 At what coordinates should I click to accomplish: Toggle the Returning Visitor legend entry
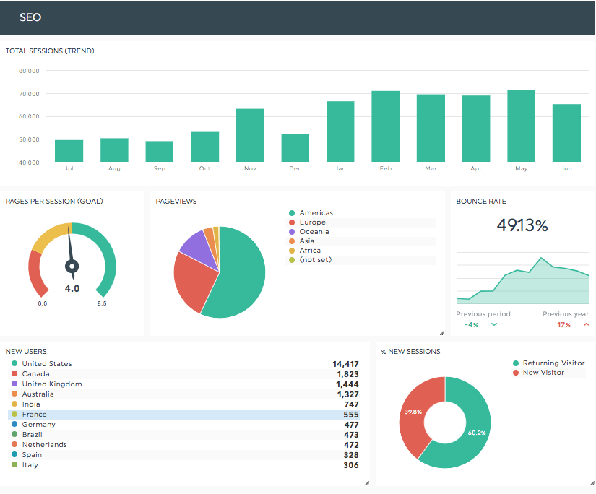pos(554,363)
